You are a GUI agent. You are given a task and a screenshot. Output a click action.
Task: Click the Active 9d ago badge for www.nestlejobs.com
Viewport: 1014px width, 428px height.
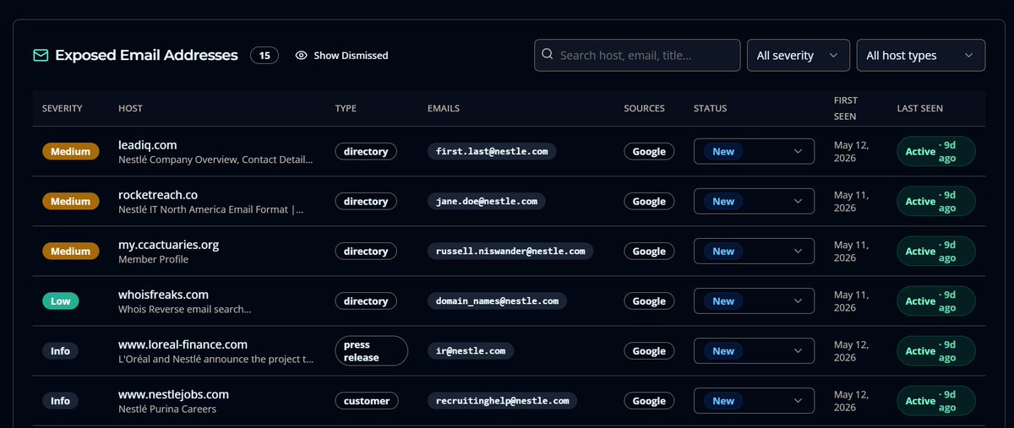click(936, 401)
